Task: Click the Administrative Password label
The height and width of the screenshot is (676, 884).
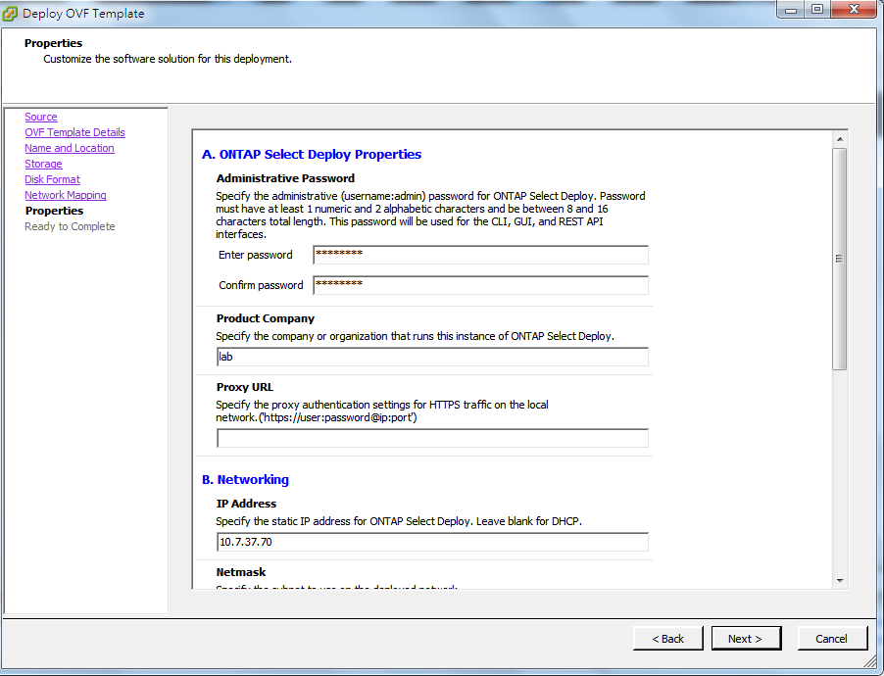Action: 285,178
